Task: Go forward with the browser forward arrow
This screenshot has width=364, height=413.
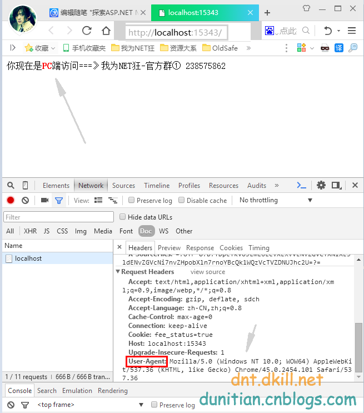Action: coord(69,31)
